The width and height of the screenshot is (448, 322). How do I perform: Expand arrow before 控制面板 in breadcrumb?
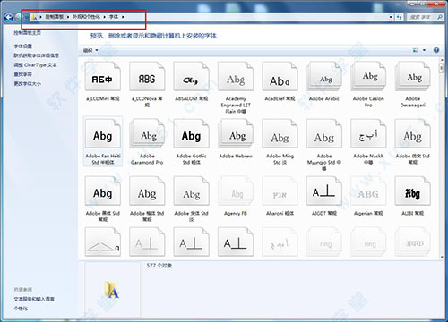tap(41, 17)
